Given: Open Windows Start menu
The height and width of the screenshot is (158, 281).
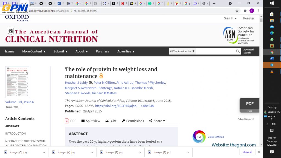Looking at the screenshot, I should click(x=272, y=3).
